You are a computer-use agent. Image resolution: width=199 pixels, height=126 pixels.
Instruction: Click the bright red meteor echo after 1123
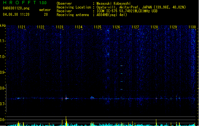coord(66,98)
